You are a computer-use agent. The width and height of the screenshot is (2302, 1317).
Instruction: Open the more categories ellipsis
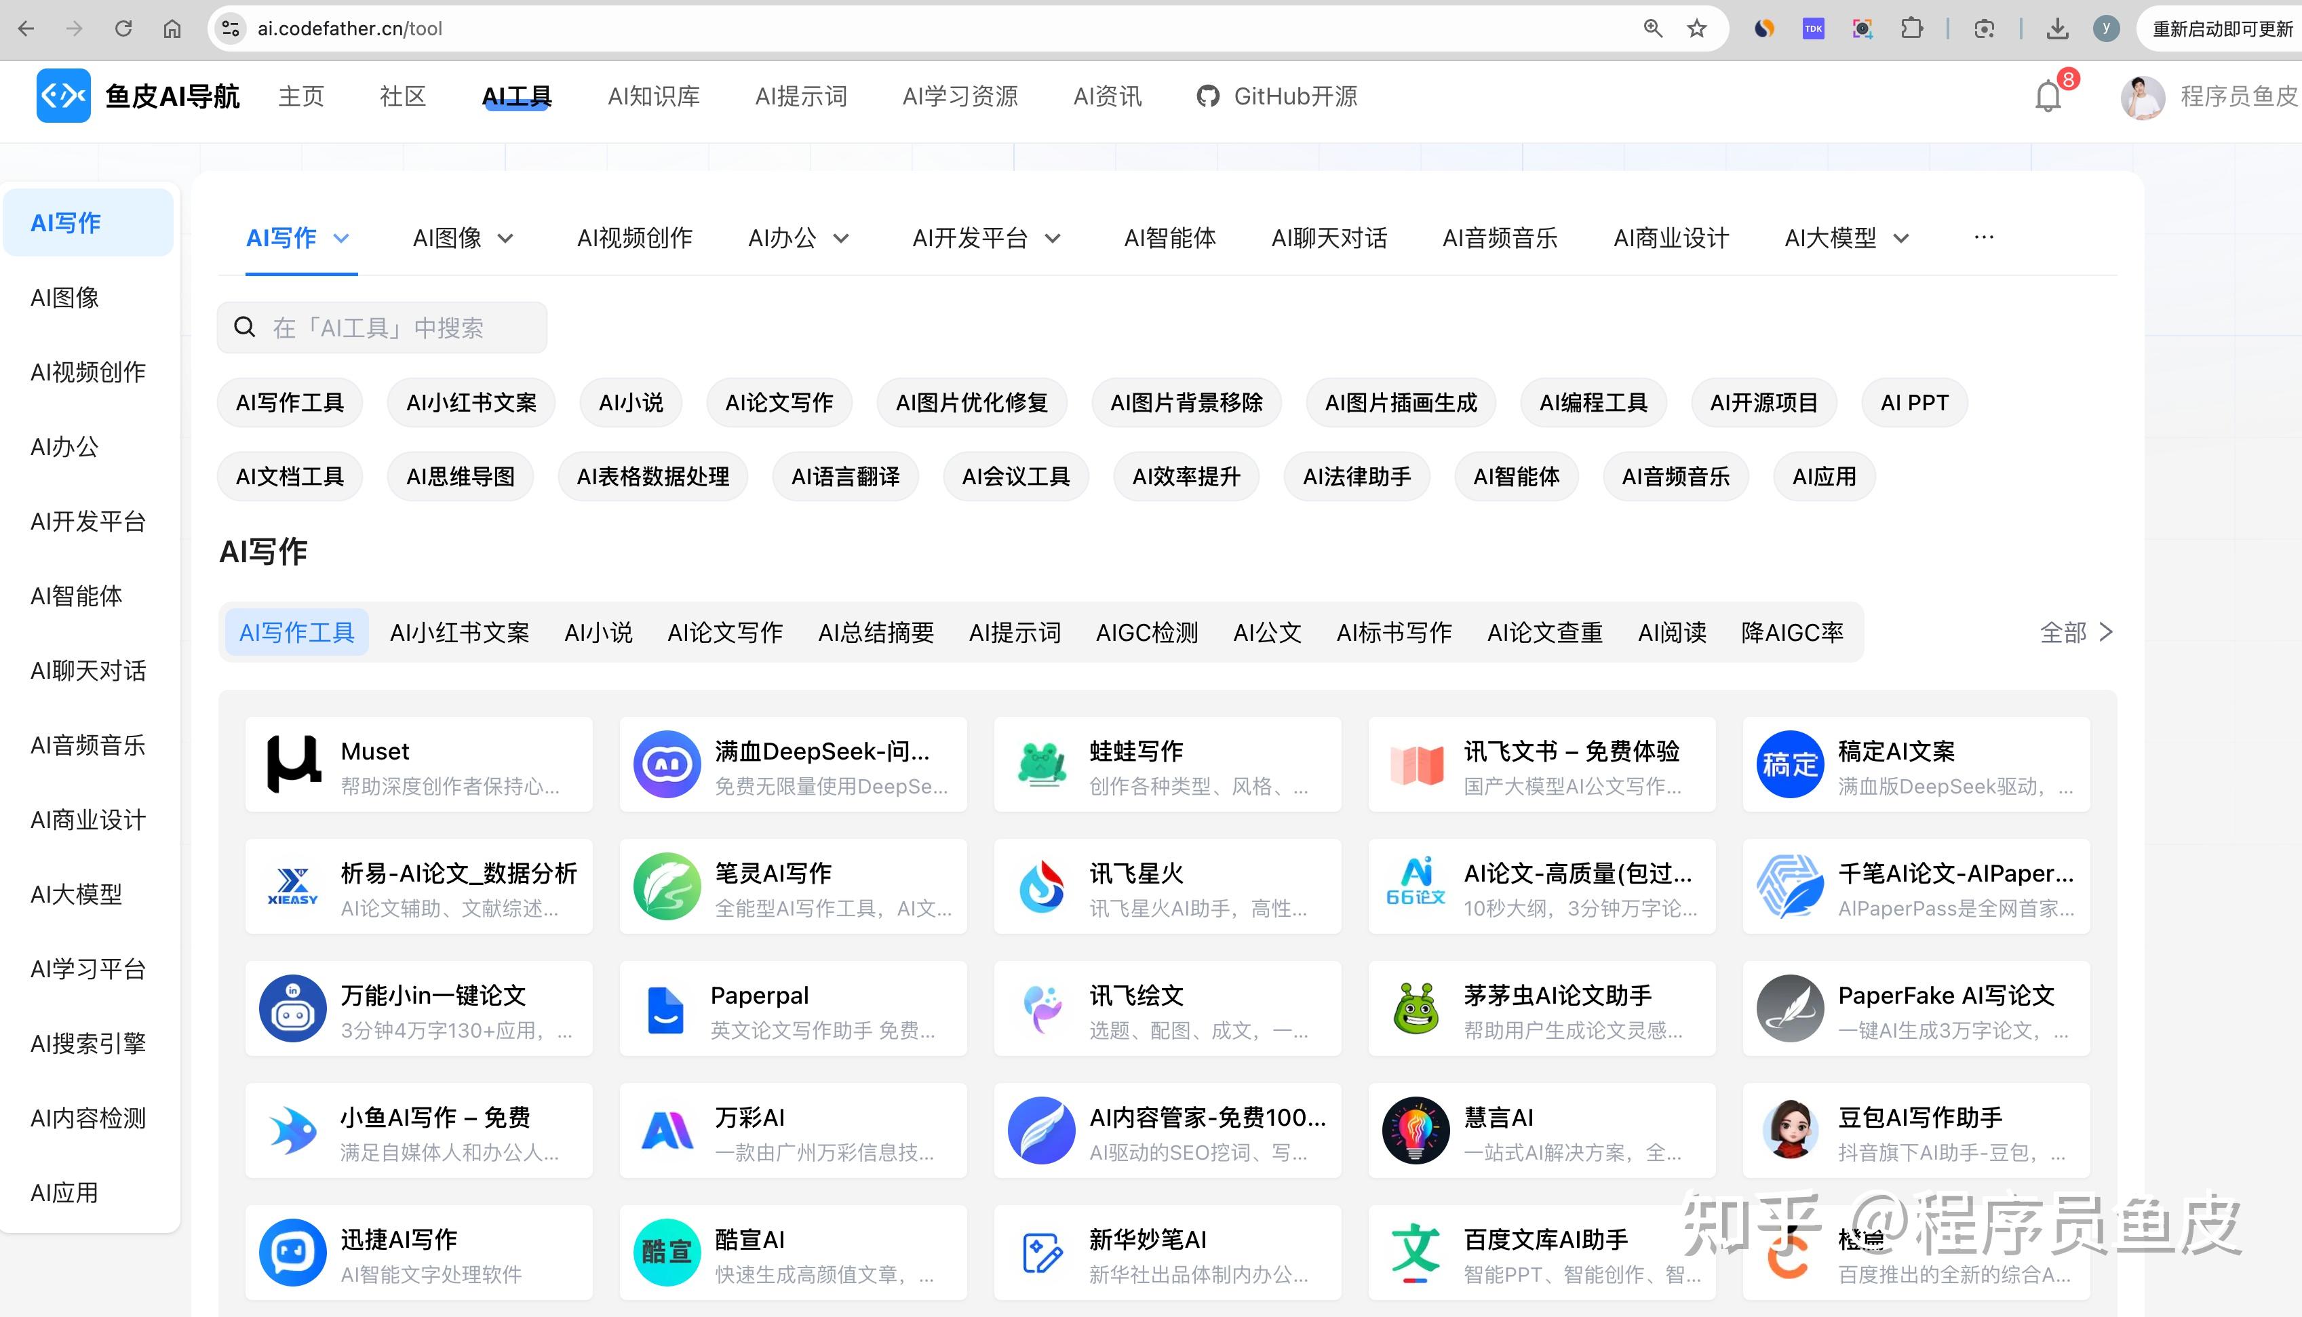(1984, 237)
